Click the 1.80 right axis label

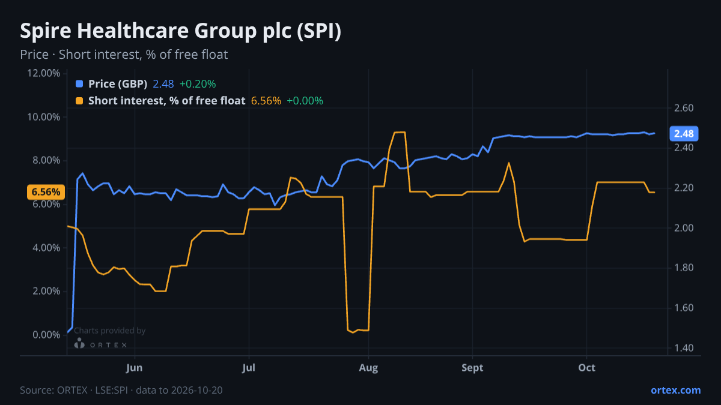[x=685, y=268]
